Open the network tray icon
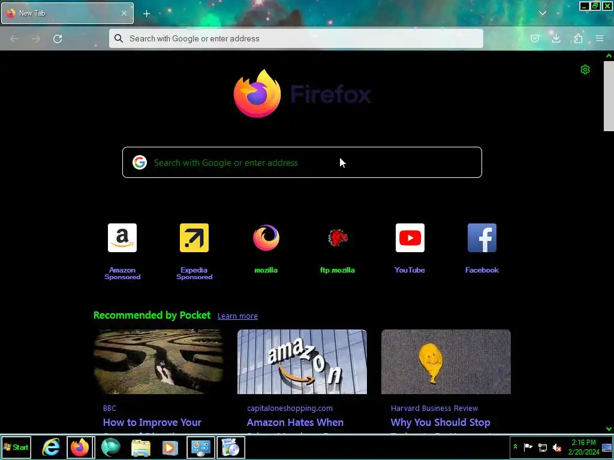Viewport: 614px width, 460px height. tap(542, 447)
